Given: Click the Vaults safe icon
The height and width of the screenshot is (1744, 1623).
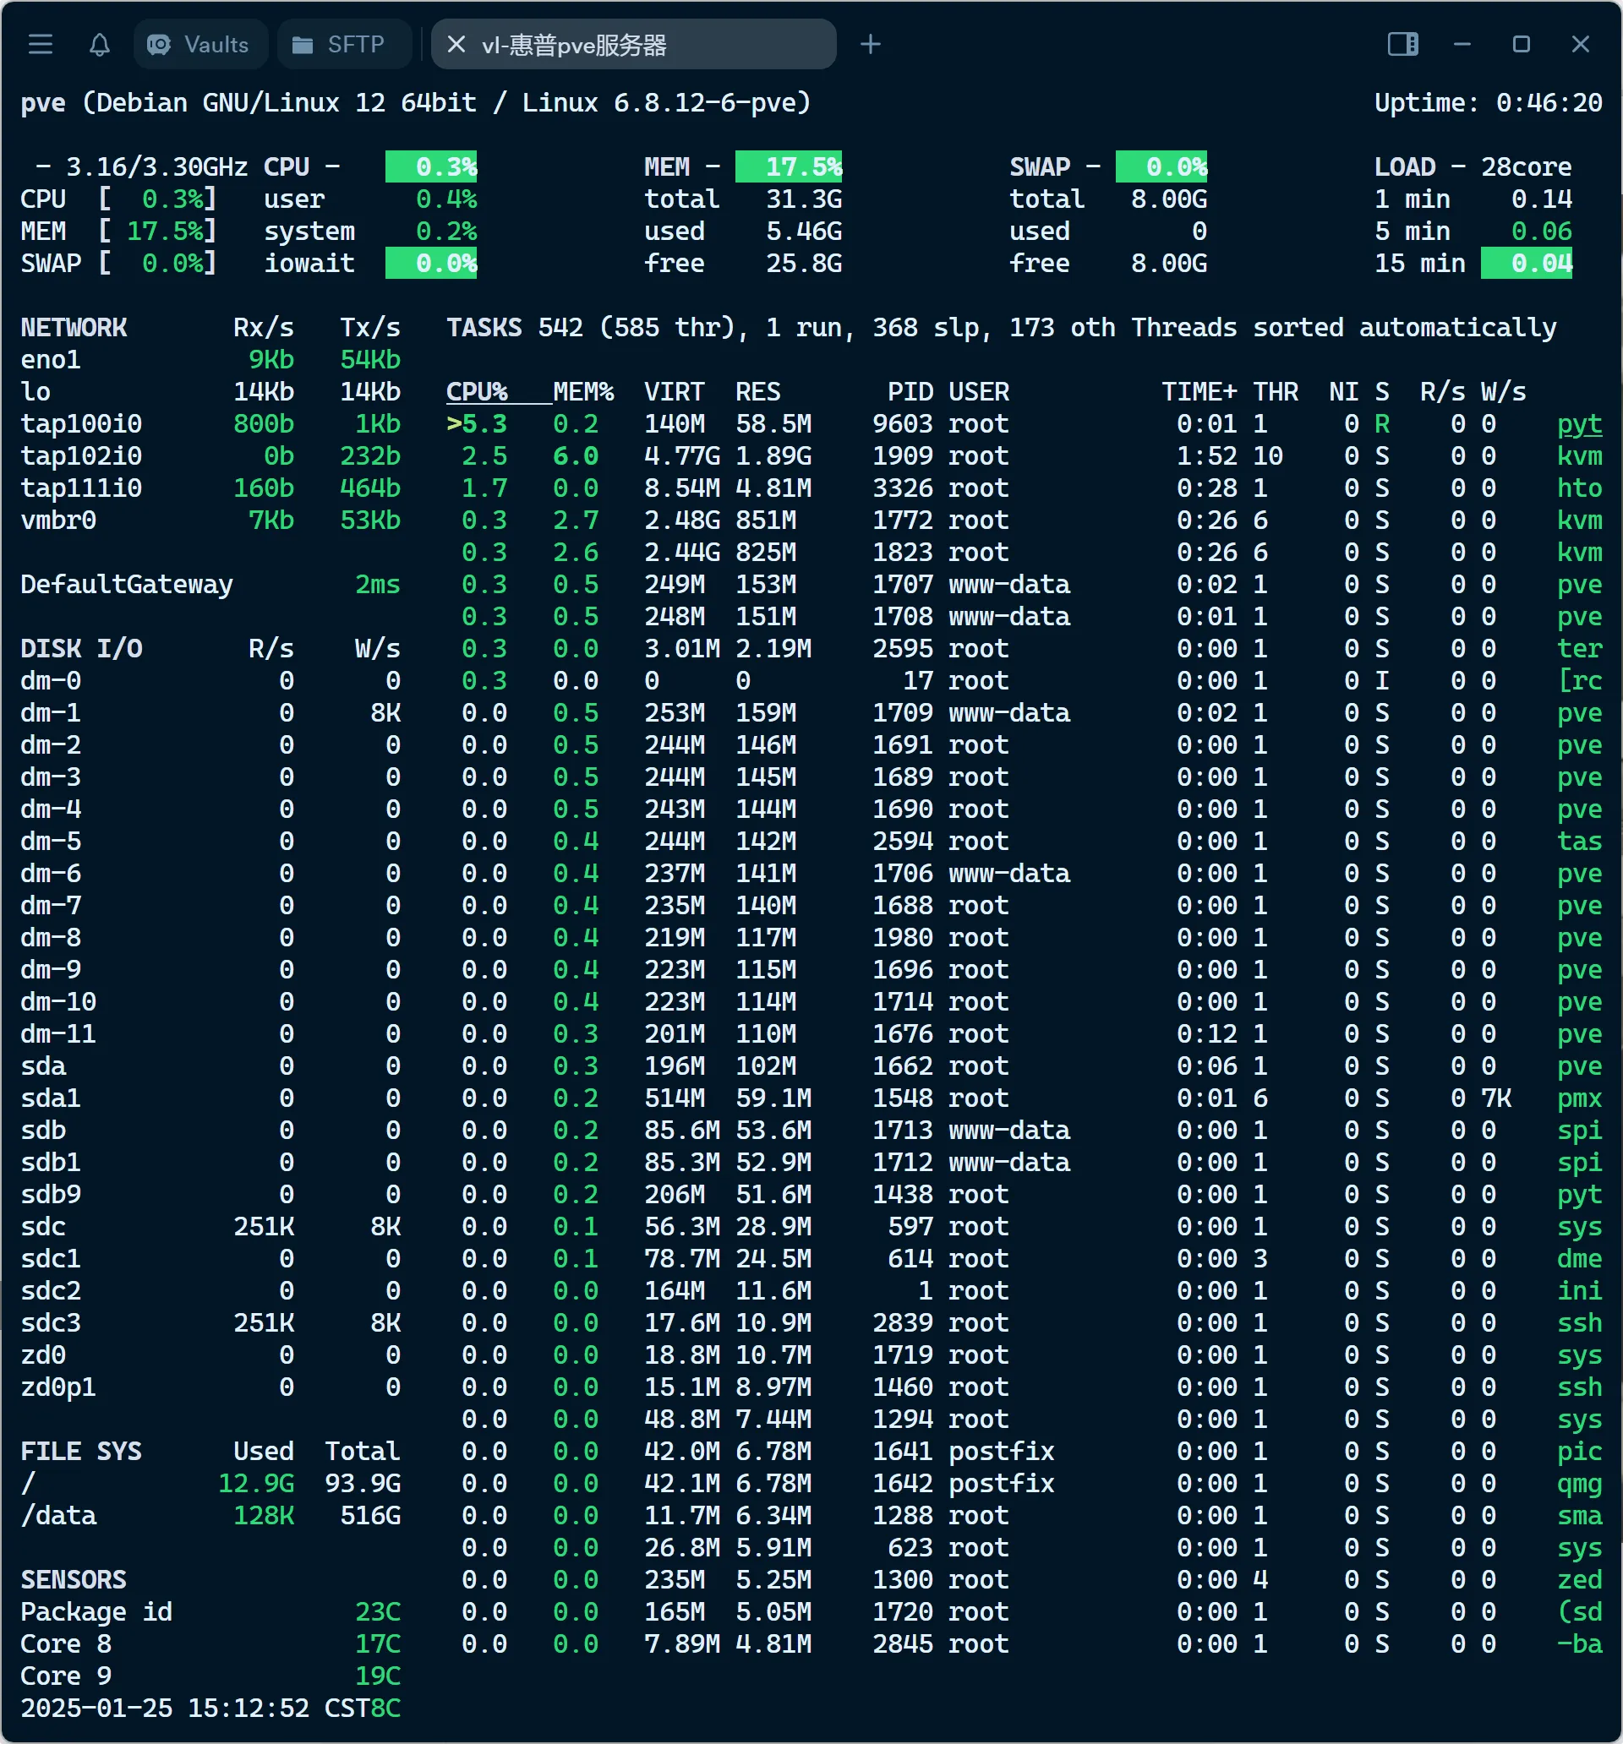Looking at the screenshot, I should coord(159,45).
